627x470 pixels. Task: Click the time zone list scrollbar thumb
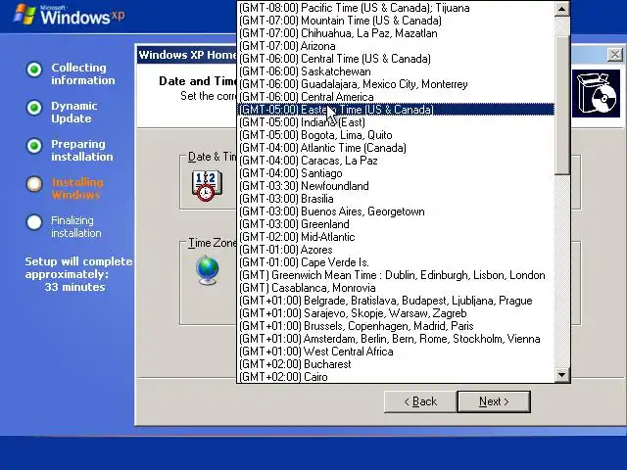point(561,106)
